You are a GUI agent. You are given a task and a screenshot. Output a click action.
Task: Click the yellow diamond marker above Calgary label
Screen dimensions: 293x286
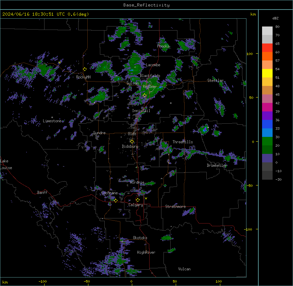[138, 200]
